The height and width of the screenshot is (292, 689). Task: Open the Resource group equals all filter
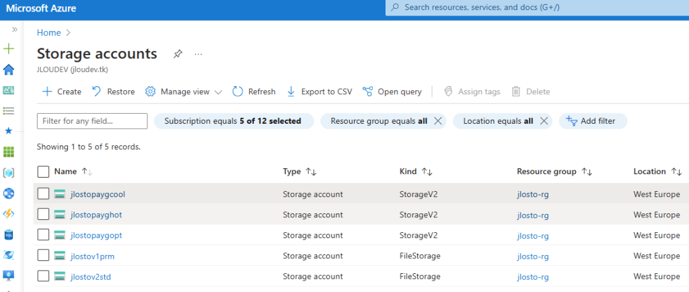(x=378, y=121)
